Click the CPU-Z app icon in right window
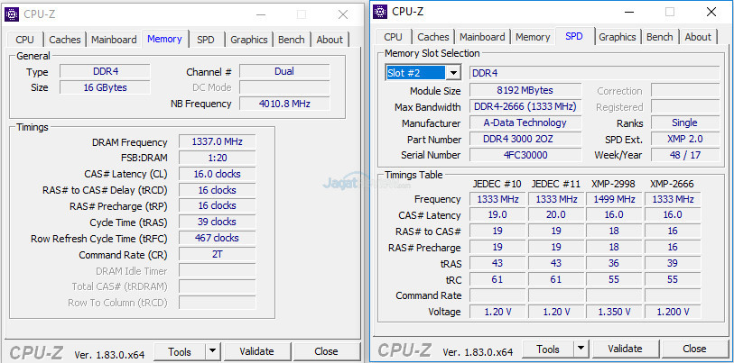Viewport: 734px width, 363px height. pyautogui.click(x=381, y=12)
